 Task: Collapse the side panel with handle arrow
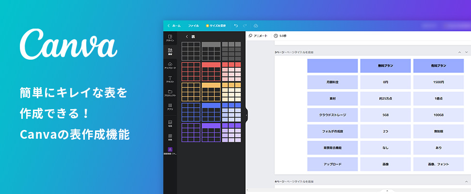point(247,115)
